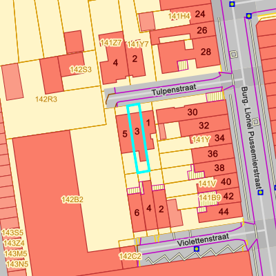Click the blue square marker on Violettenstraat

(x=197, y=249)
